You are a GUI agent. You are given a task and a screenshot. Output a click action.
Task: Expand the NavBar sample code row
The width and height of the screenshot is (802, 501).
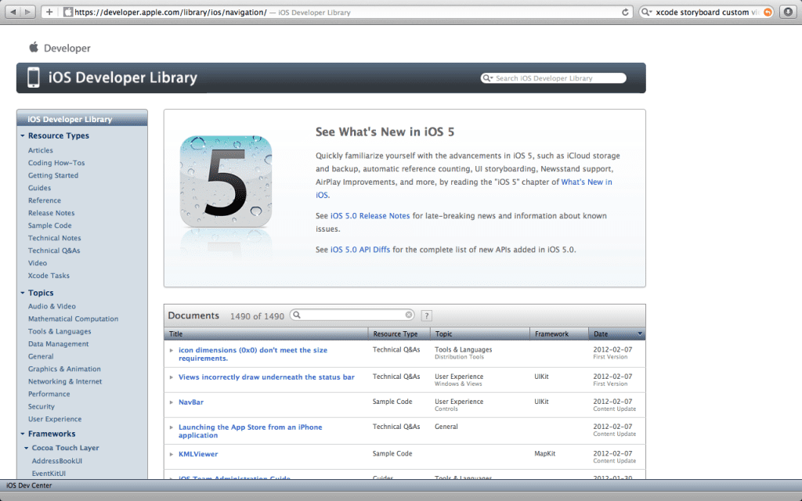click(172, 402)
